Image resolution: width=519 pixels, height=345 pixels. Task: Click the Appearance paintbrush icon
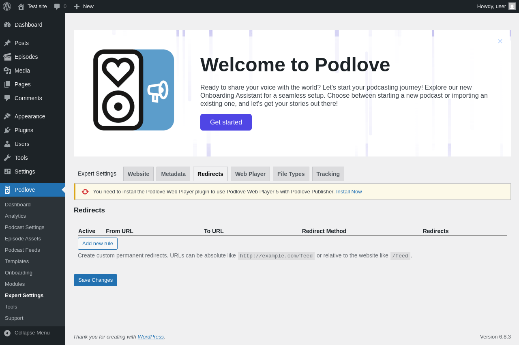coord(7,116)
